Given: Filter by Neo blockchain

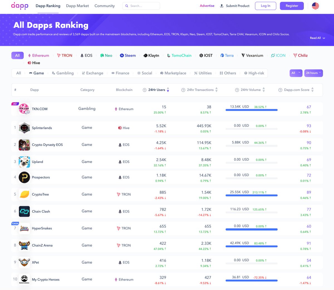Looking at the screenshot, I should click(x=106, y=56).
